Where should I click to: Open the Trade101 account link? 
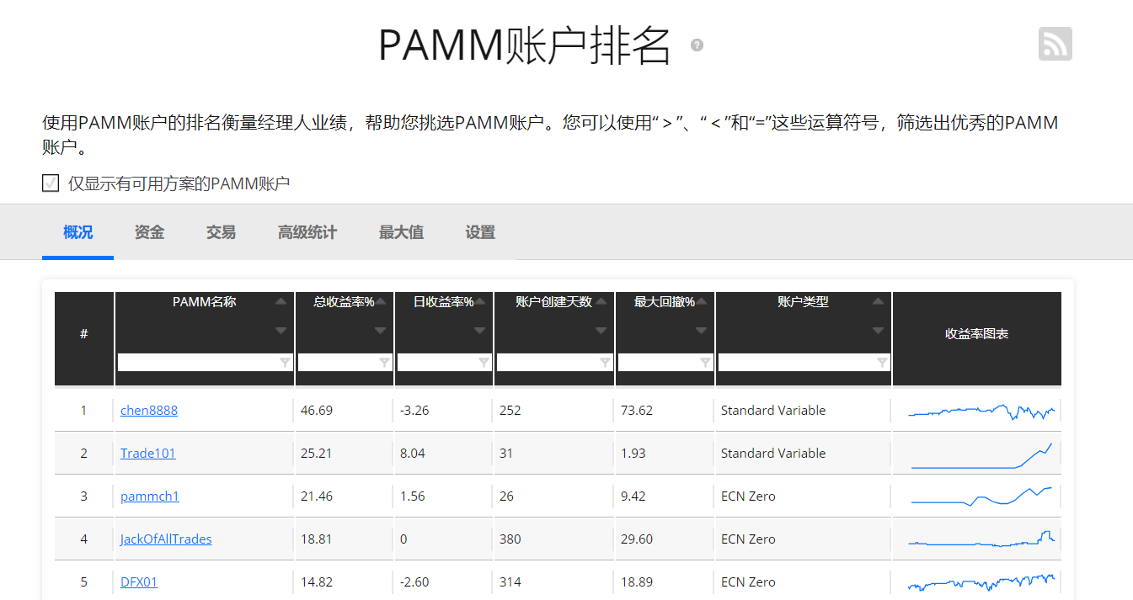[148, 454]
